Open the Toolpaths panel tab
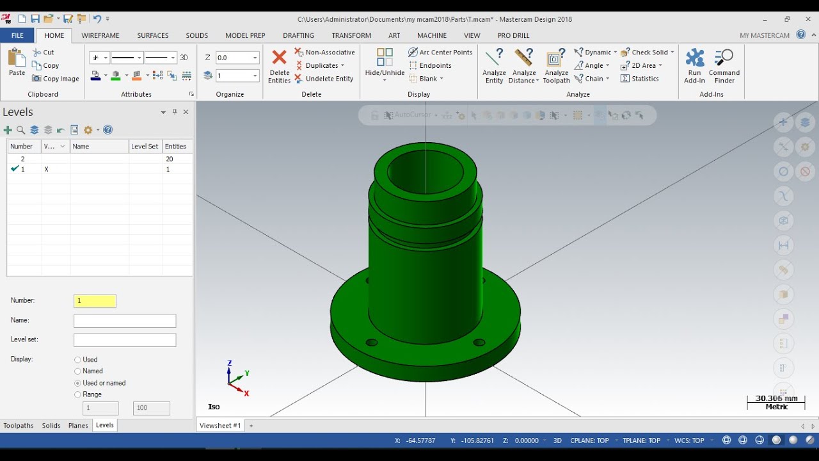The height and width of the screenshot is (461, 819). point(19,425)
